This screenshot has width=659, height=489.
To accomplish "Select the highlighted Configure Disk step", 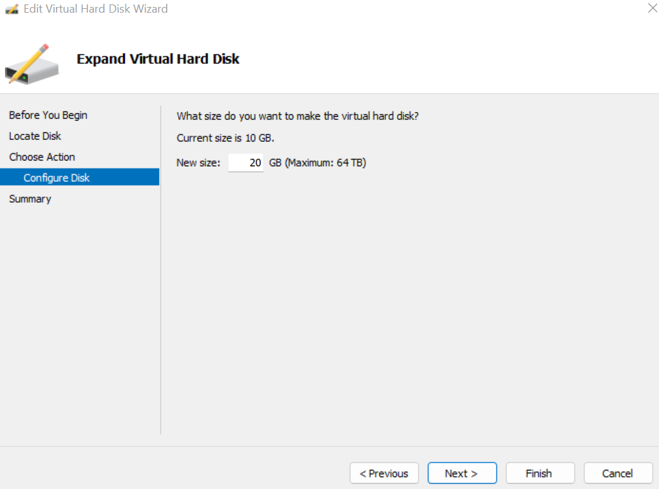I will 79,177.
